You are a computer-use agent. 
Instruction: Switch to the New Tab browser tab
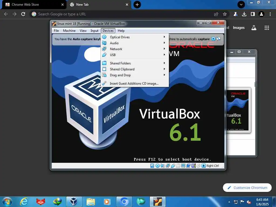point(99,5)
